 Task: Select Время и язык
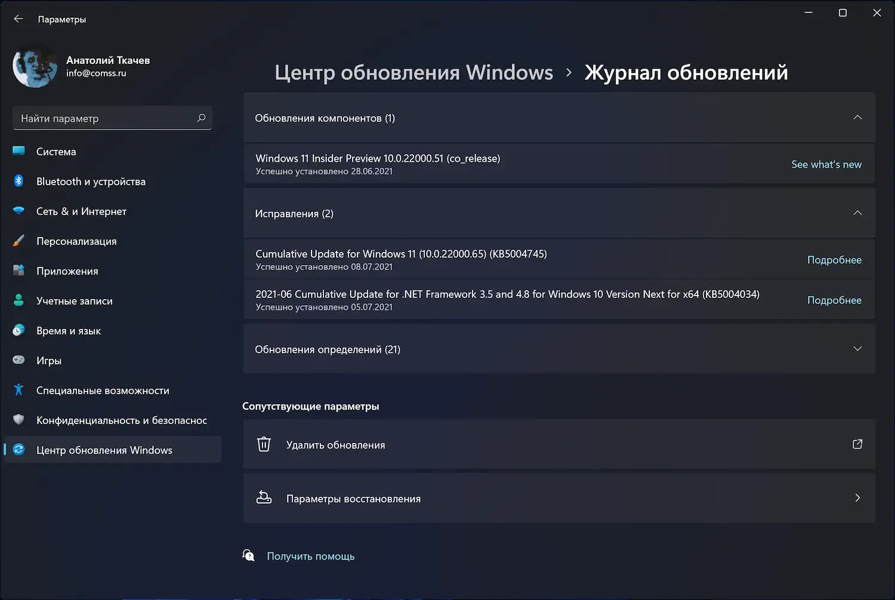tap(112, 330)
